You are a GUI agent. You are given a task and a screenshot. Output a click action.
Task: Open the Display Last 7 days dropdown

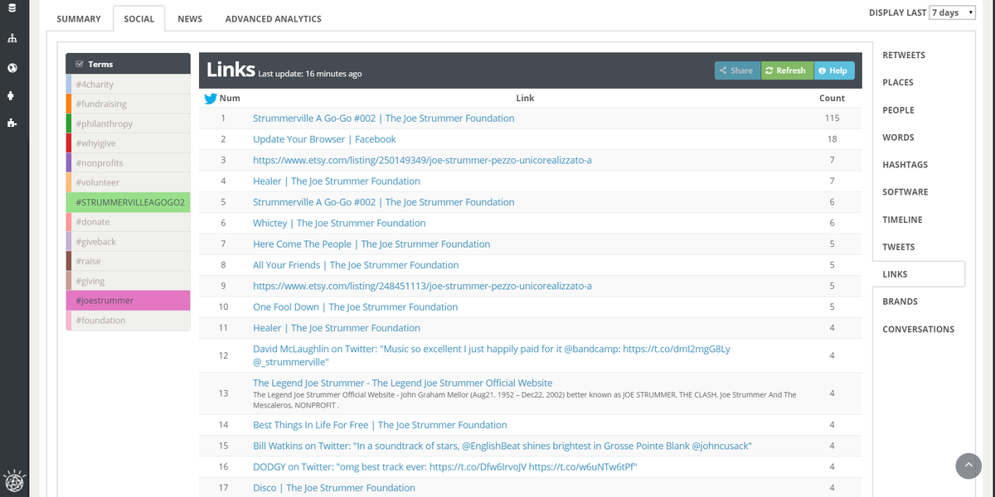[953, 12]
